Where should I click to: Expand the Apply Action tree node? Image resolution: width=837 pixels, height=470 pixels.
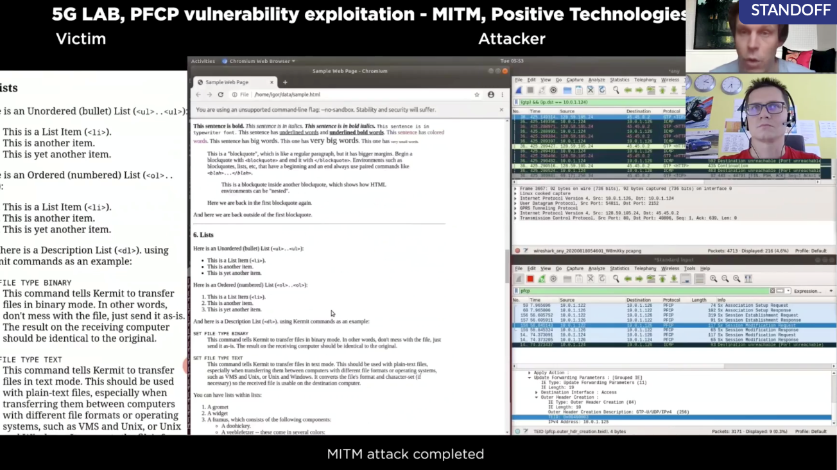coord(530,373)
